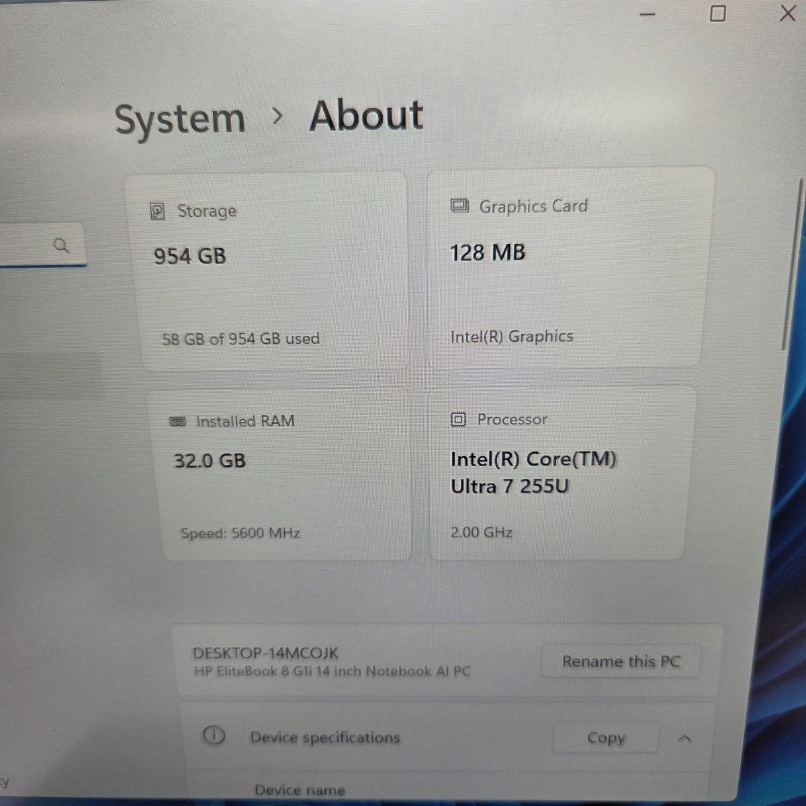Click the About breadcrumb title
806x806 pixels.
[366, 116]
